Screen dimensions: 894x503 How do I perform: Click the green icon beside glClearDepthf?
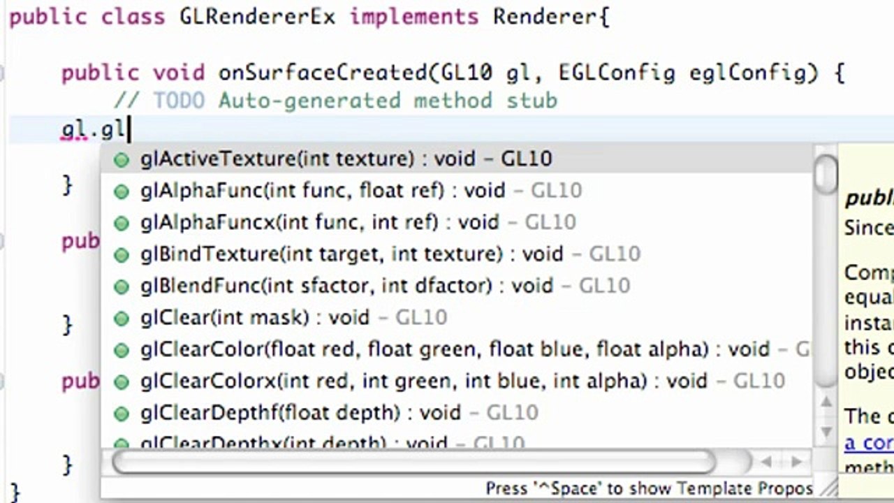pyautogui.click(x=122, y=414)
